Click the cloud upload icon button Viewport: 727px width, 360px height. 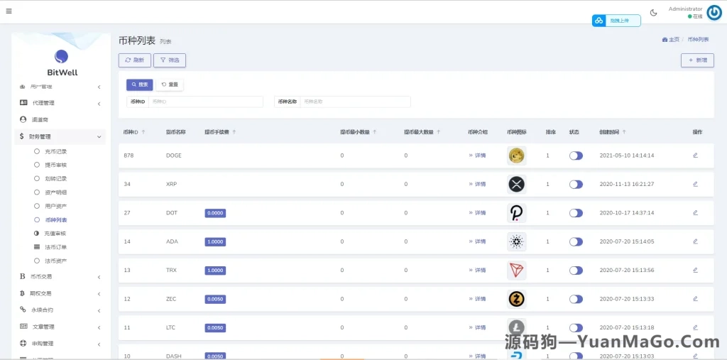pos(599,21)
